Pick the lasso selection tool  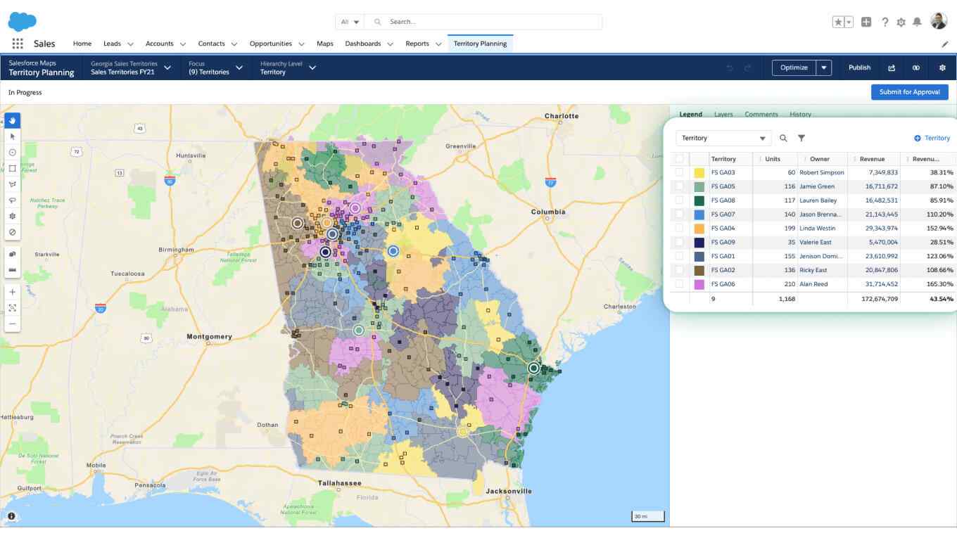coord(13,200)
